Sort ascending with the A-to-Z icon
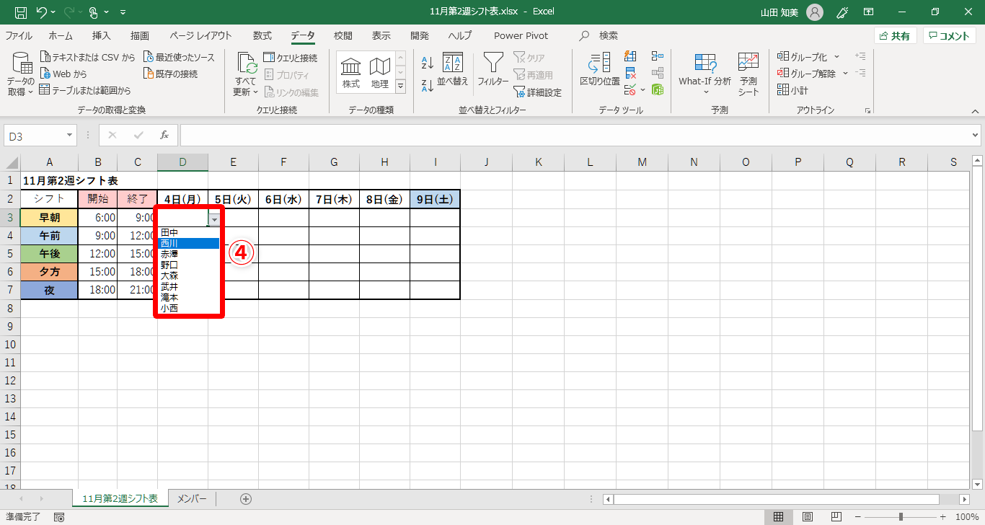This screenshot has width=985, height=525. pyautogui.click(x=427, y=63)
